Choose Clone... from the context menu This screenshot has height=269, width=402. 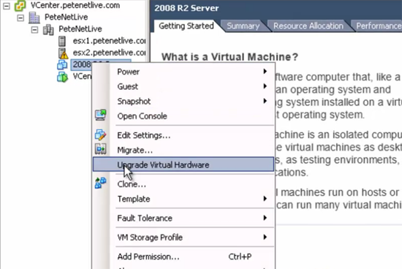[183, 184]
